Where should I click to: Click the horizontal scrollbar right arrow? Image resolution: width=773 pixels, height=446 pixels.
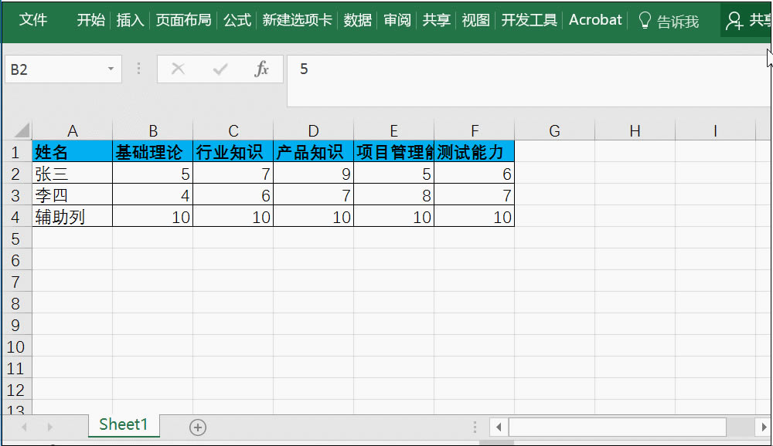click(763, 426)
